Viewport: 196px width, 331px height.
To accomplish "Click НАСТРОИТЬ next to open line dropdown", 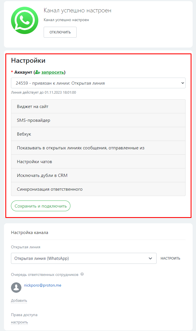I will 170,258.
